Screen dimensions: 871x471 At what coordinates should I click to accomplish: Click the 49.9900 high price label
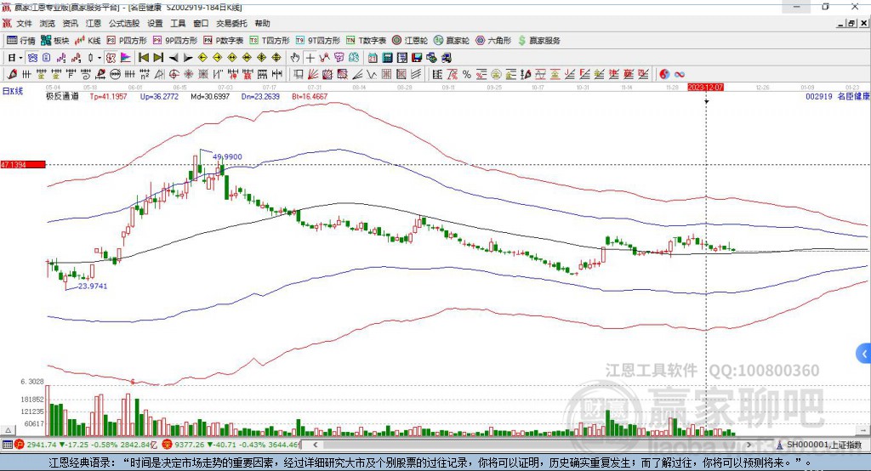click(x=227, y=156)
